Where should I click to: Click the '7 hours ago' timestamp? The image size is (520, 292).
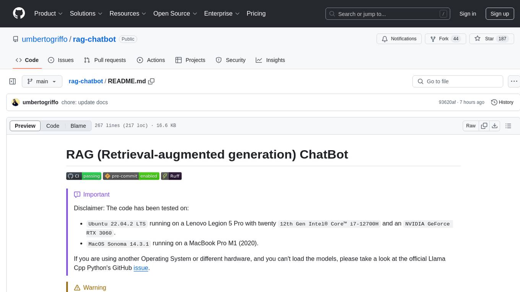(472, 102)
